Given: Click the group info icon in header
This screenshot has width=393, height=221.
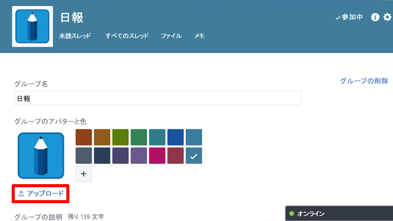Looking at the screenshot, I should tap(375, 17).
